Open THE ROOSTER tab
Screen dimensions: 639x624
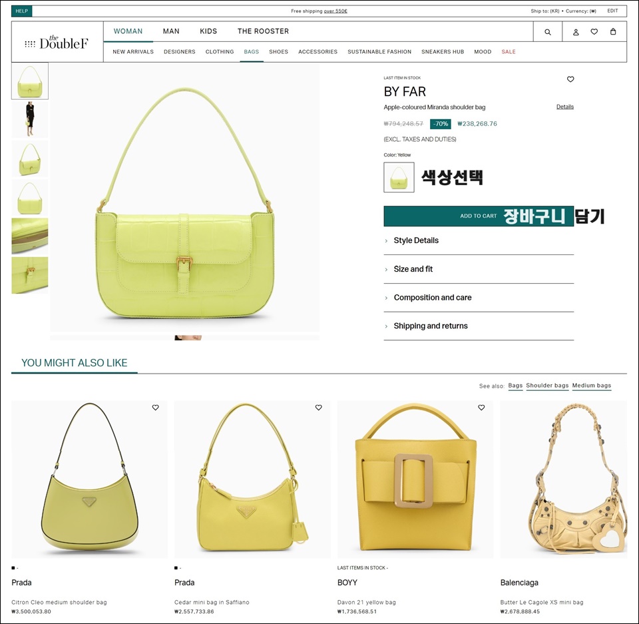(264, 31)
